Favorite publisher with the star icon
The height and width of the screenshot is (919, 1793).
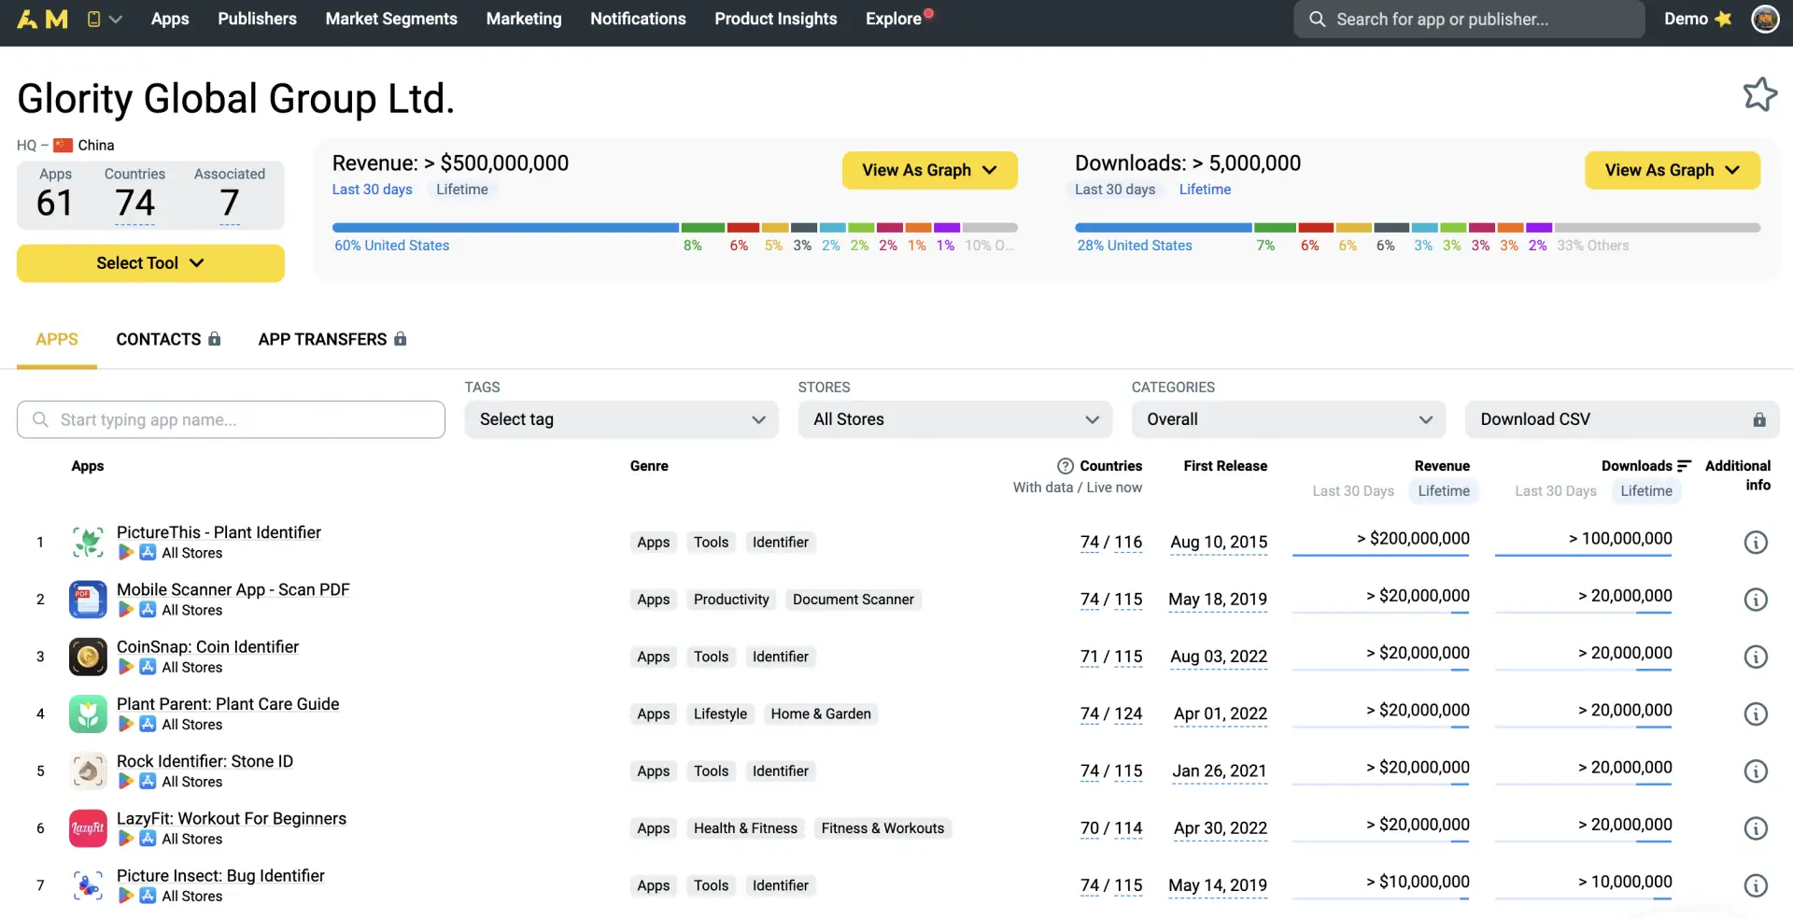pos(1760,94)
